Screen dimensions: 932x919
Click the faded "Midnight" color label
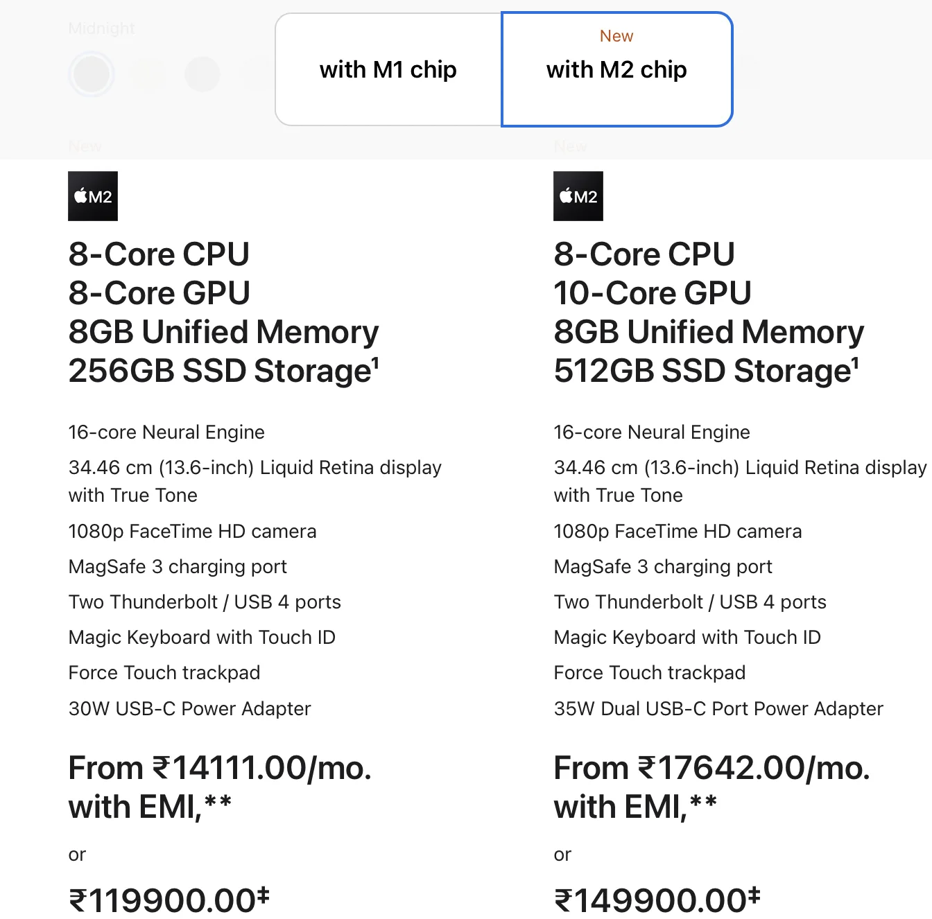click(102, 28)
